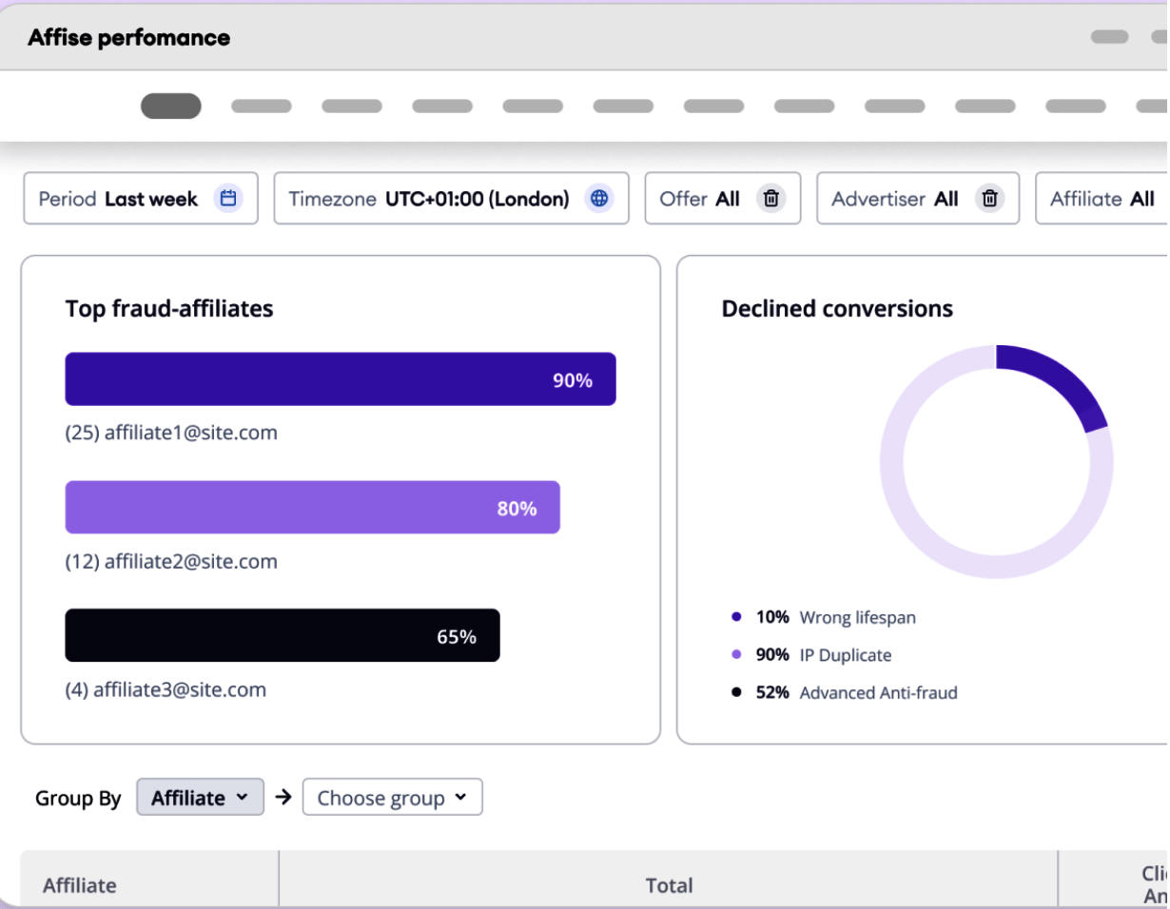Click the 90% bar for affiliate1@site.com
Viewport: 1170px width, 909px height.
tap(340, 379)
